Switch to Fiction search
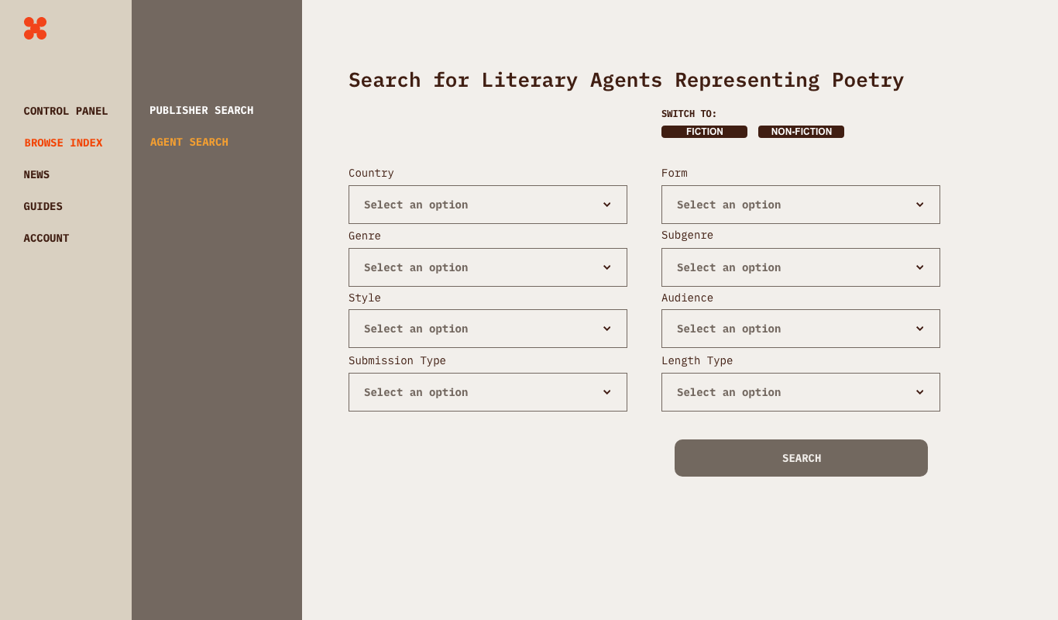The image size is (1058, 620). pos(704,132)
